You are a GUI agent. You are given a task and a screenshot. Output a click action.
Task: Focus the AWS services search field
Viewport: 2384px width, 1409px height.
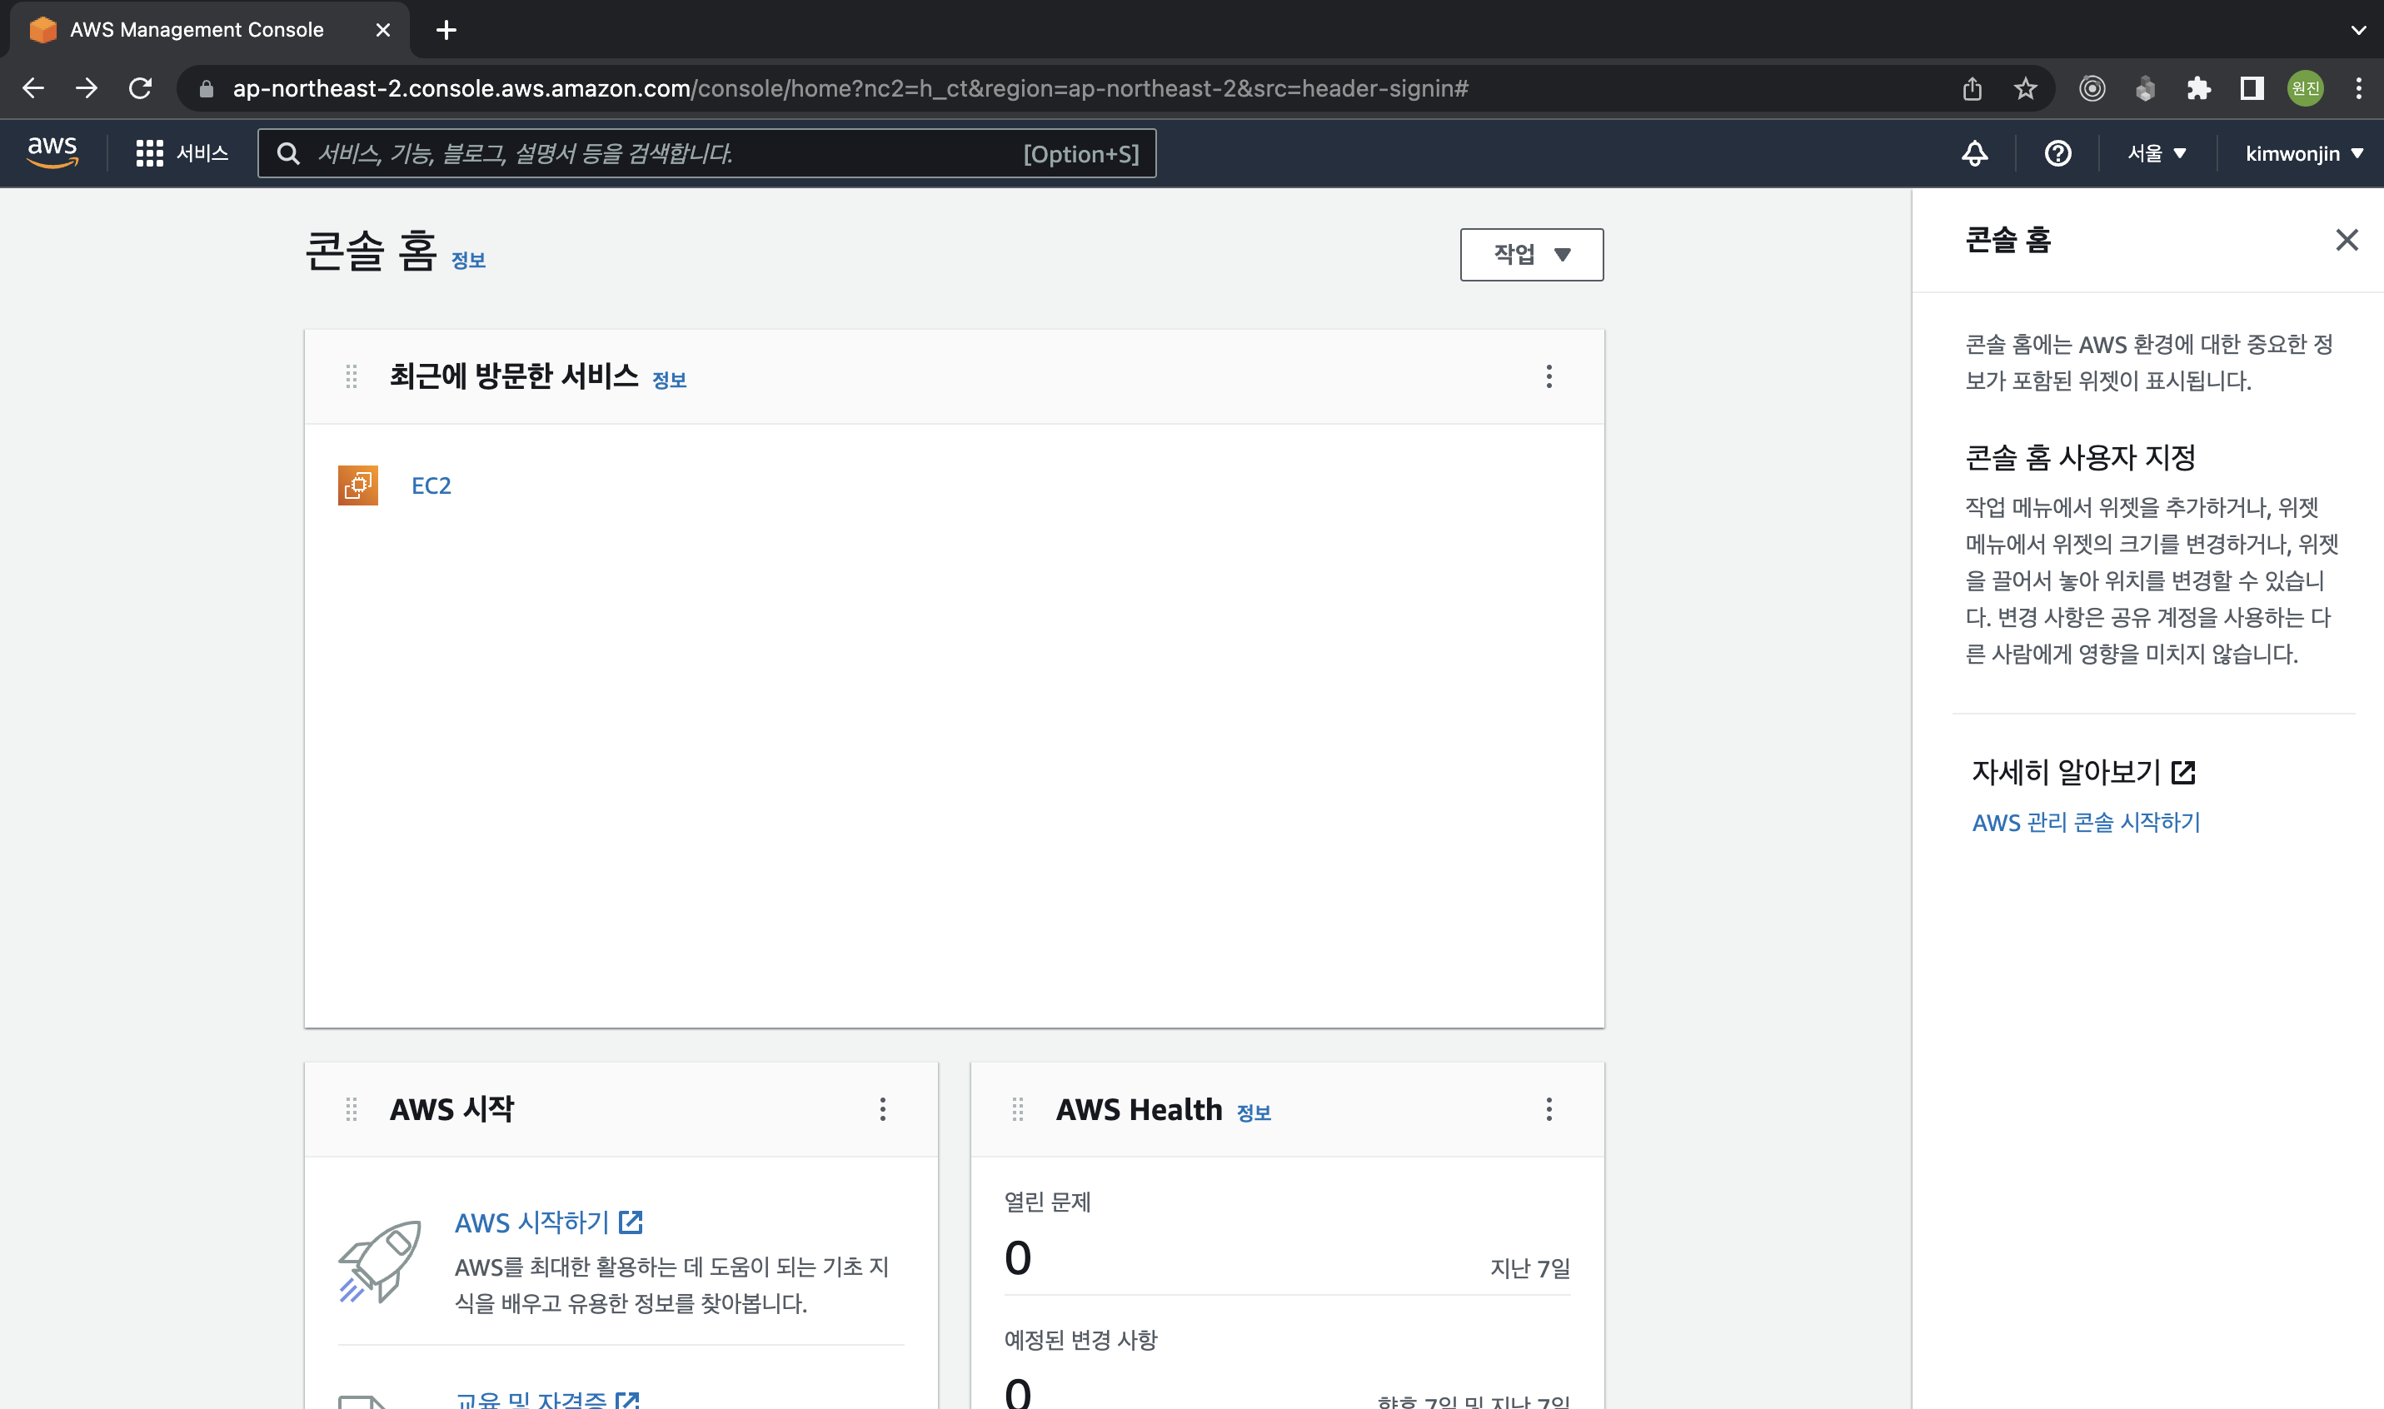click(665, 153)
